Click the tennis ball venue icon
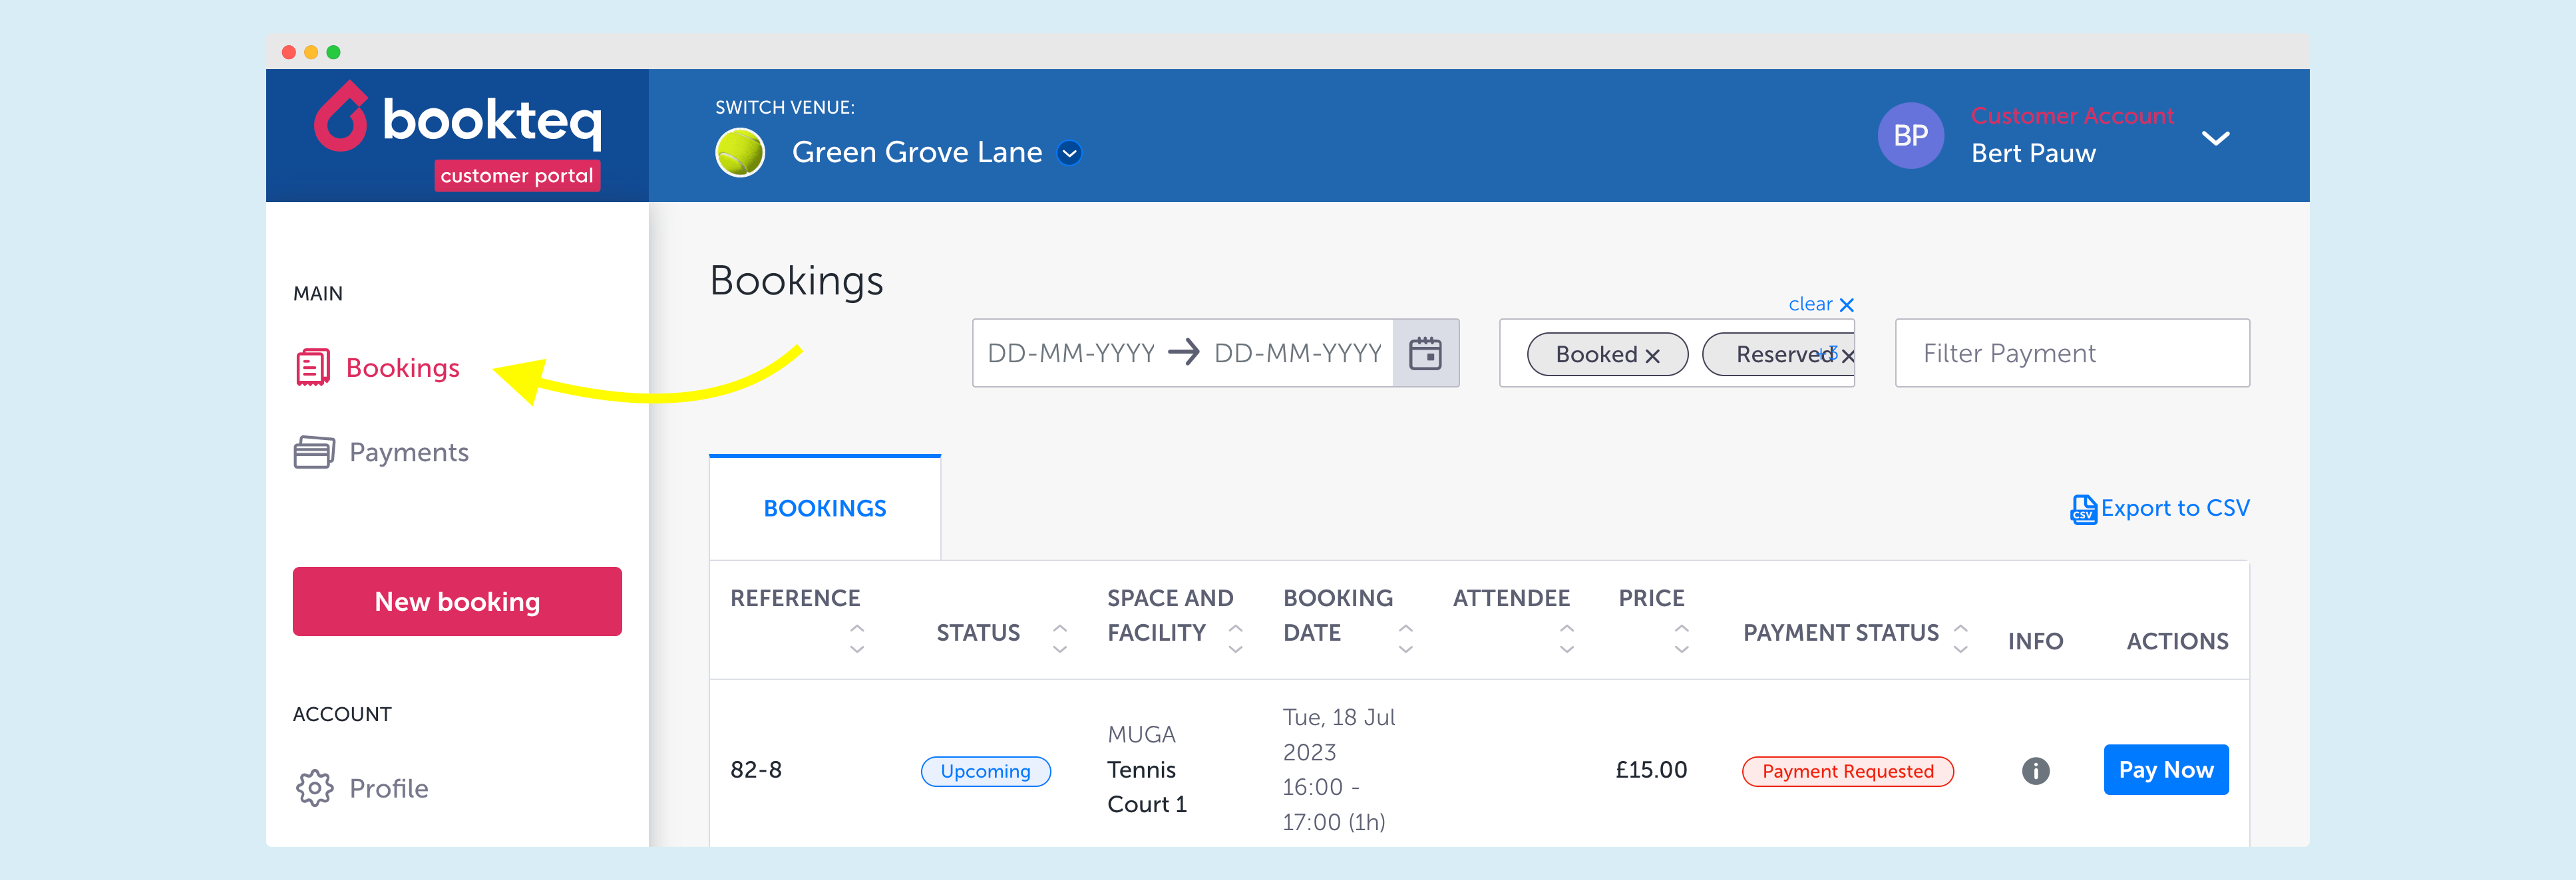2576x880 pixels. [x=740, y=153]
